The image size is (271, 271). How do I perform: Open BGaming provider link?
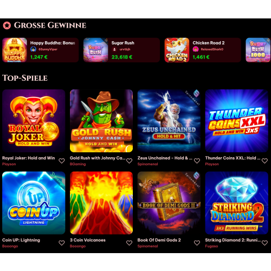pos(78,164)
